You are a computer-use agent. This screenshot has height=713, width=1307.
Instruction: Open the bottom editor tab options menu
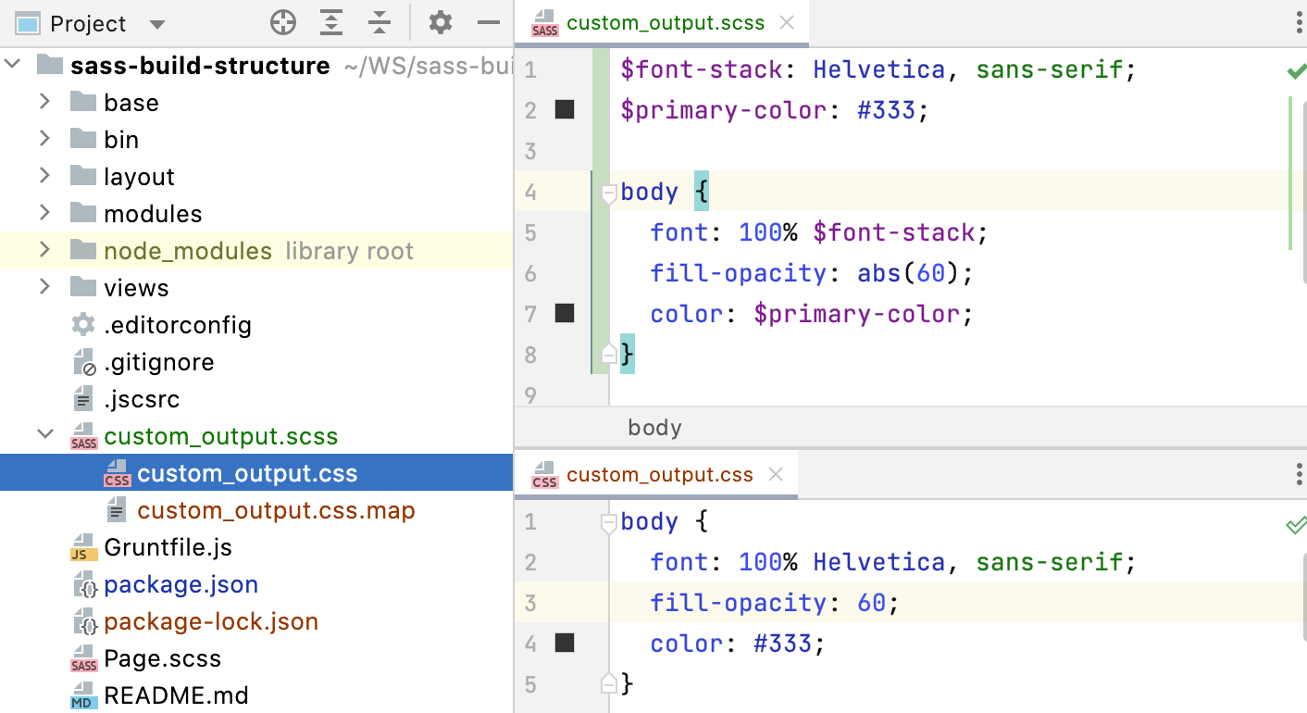(x=1299, y=475)
